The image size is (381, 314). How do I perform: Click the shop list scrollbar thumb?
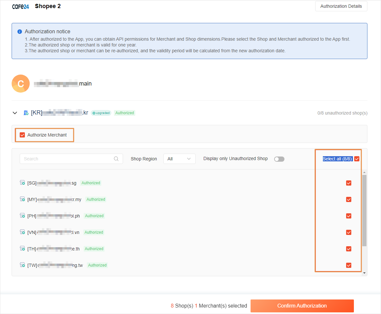[364, 210]
